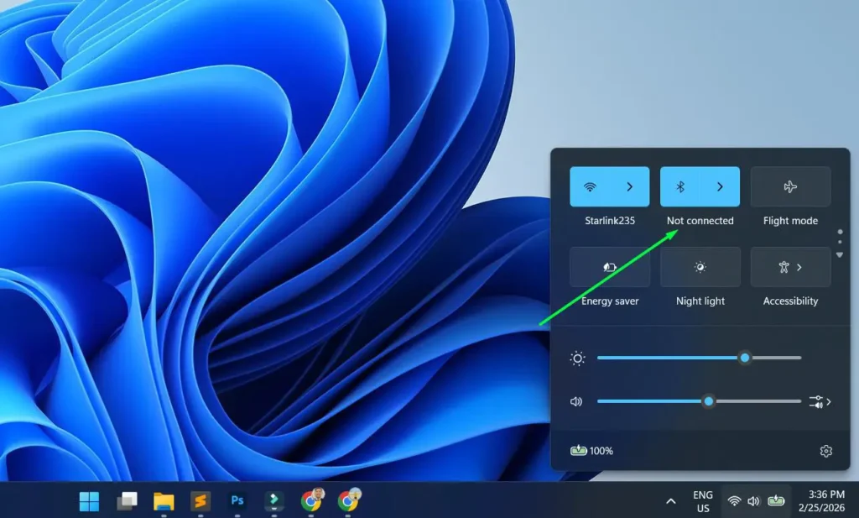Open the Accessibility quick setting icon

coord(784,266)
